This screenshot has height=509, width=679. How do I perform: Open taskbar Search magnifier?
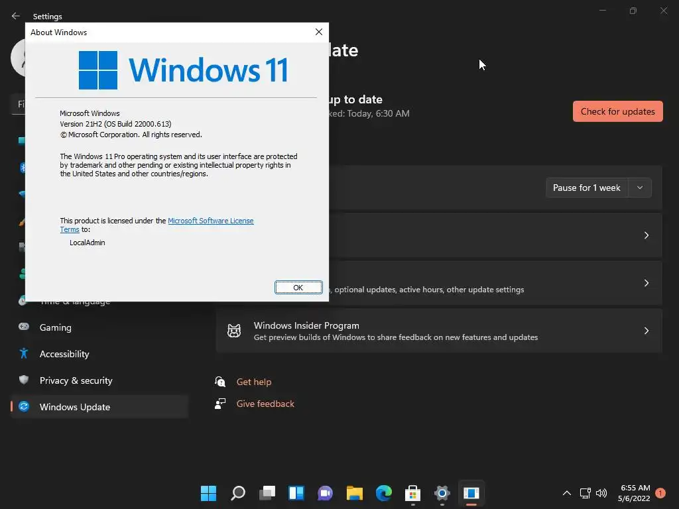(x=238, y=493)
